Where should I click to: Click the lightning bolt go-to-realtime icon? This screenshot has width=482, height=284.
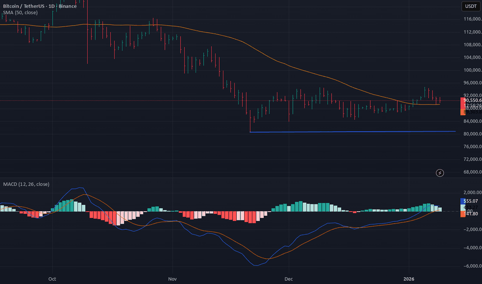[x=440, y=173]
